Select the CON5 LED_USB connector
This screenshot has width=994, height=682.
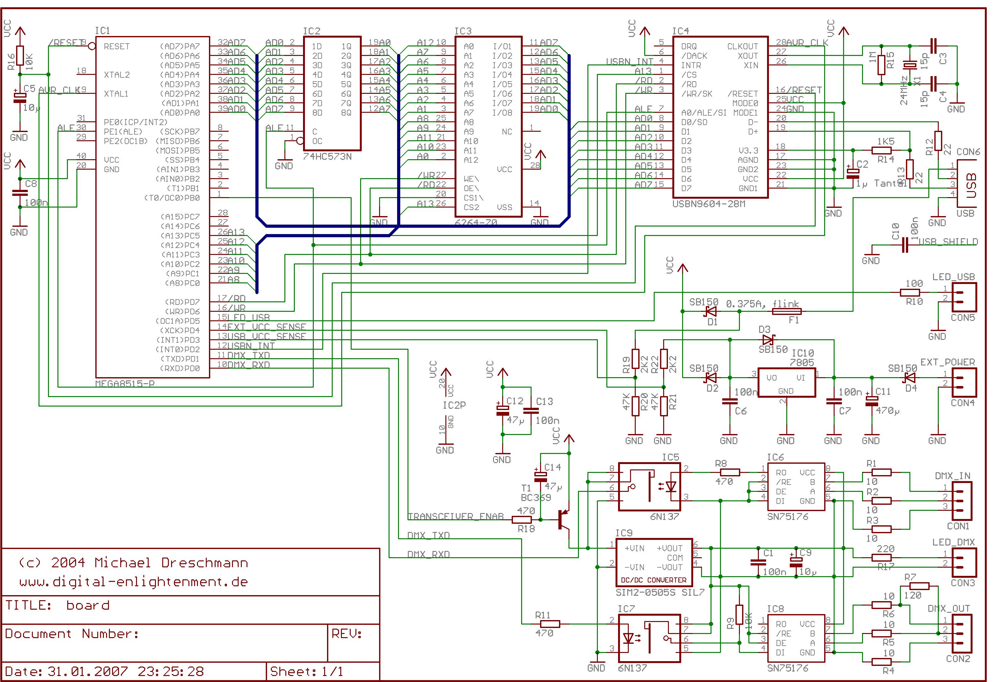coord(965,297)
